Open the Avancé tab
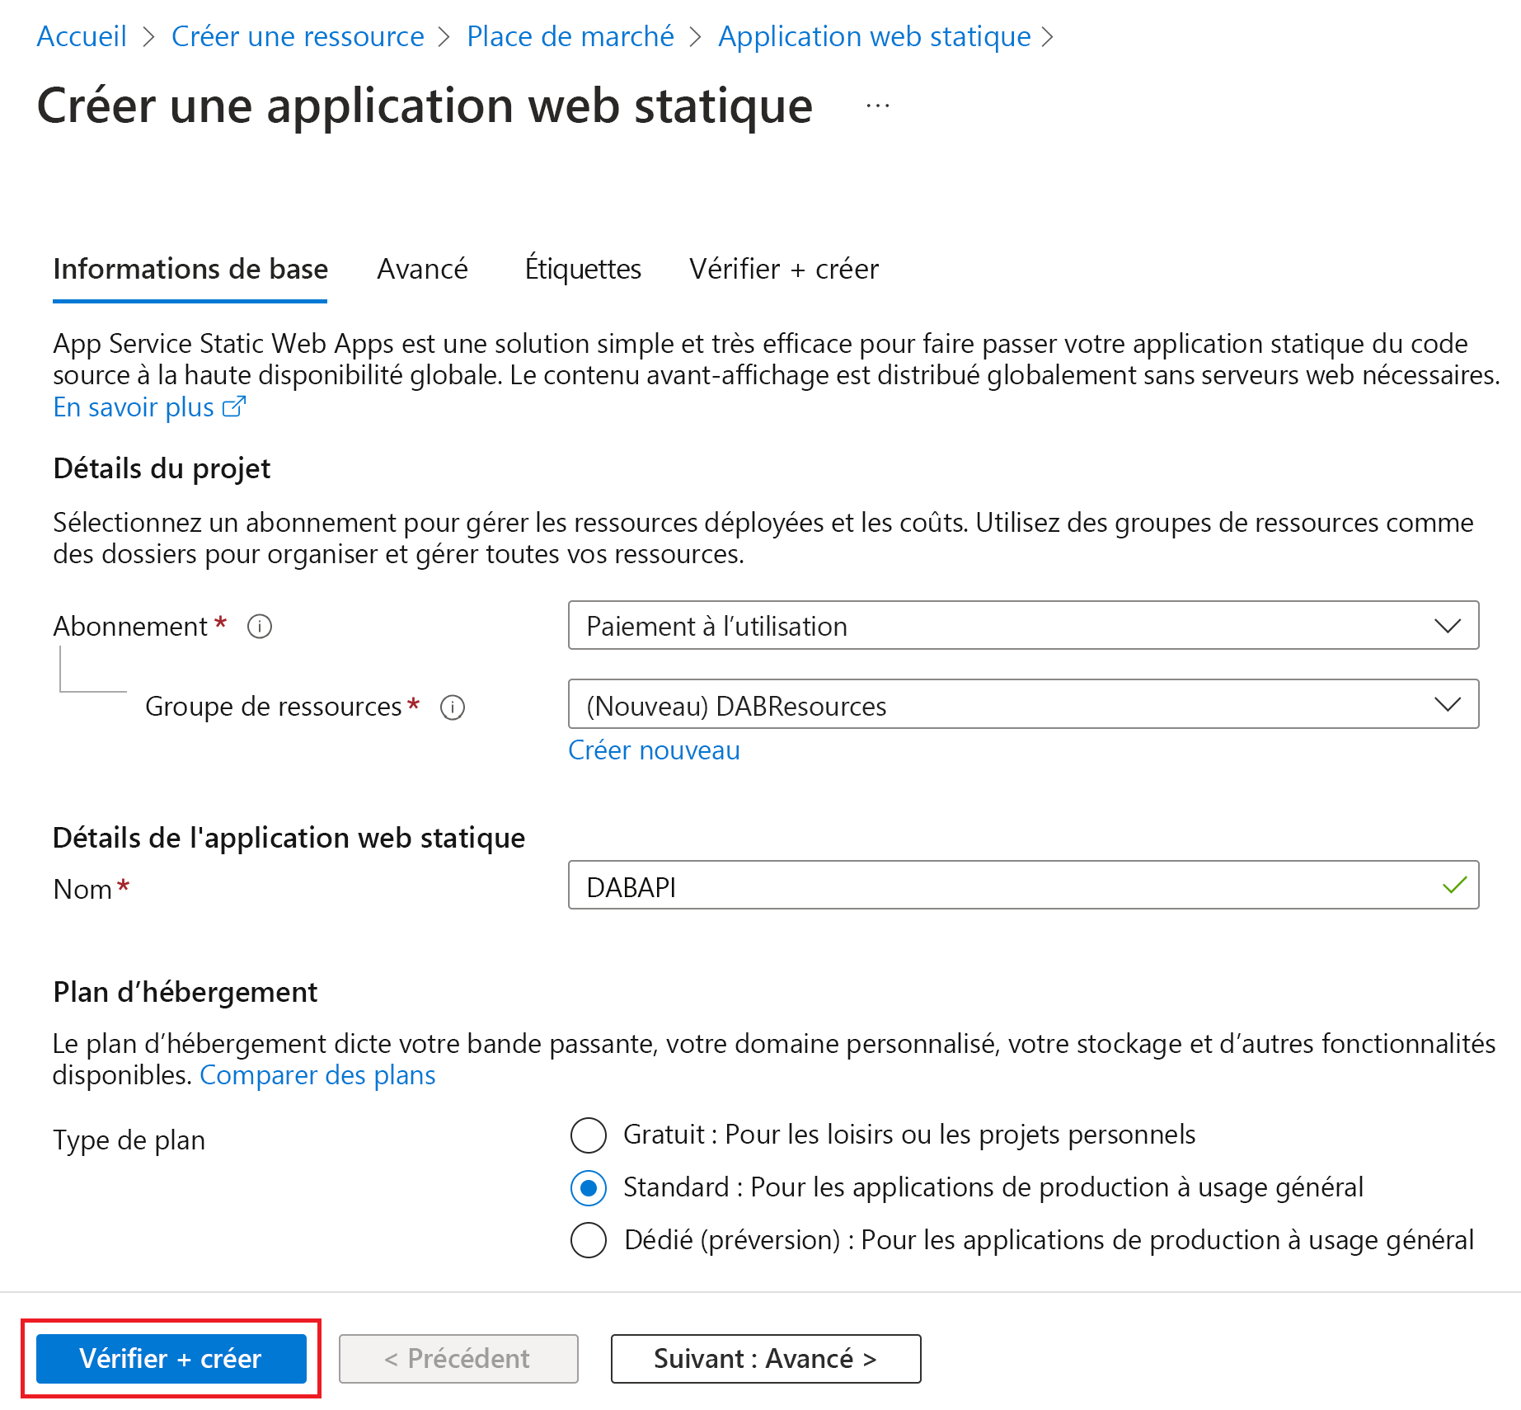 click(422, 270)
